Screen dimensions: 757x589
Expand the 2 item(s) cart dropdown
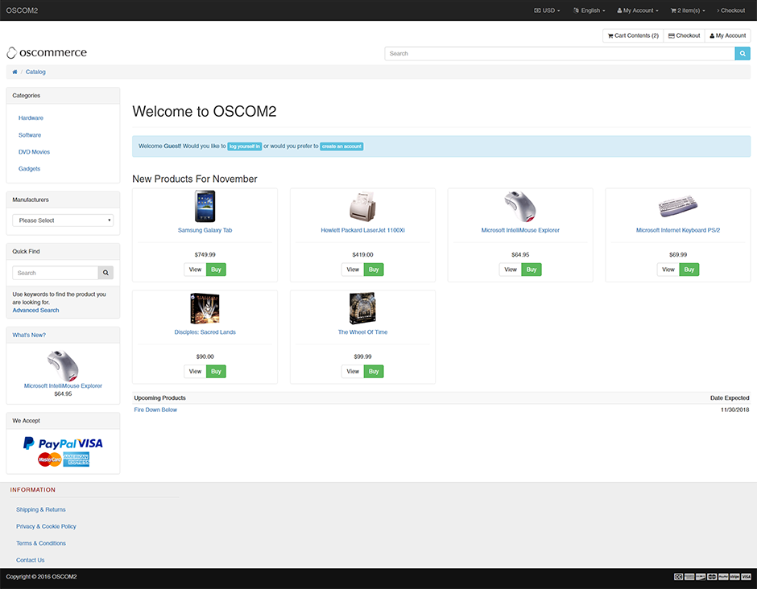tap(688, 10)
